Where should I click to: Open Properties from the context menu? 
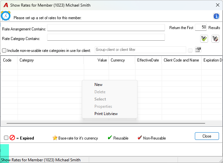pyautogui.click(x=110, y=106)
